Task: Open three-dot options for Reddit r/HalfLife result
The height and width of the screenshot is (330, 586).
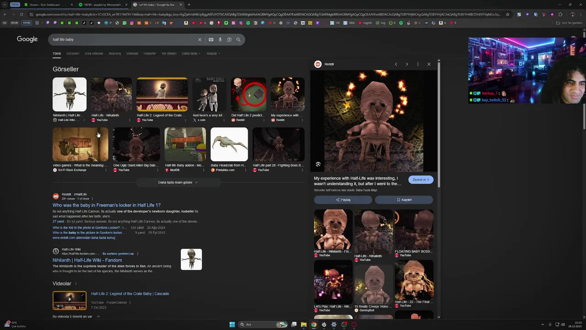Action: point(92,198)
